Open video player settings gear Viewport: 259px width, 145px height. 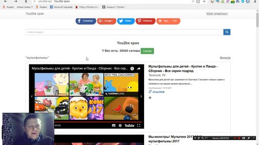tap(120, 126)
